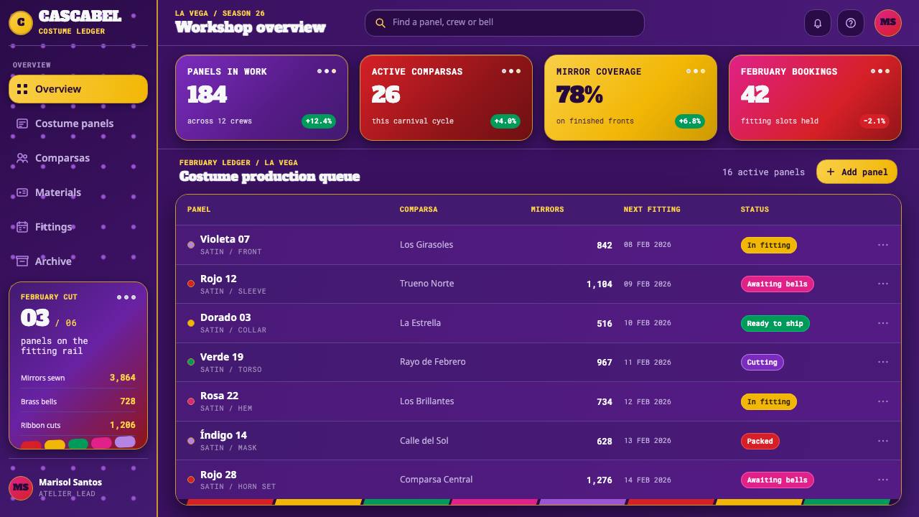This screenshot has width=919, height=517.
Task: Click Los Girasoles comparsa cell
Action: click(x=426, y=245)
